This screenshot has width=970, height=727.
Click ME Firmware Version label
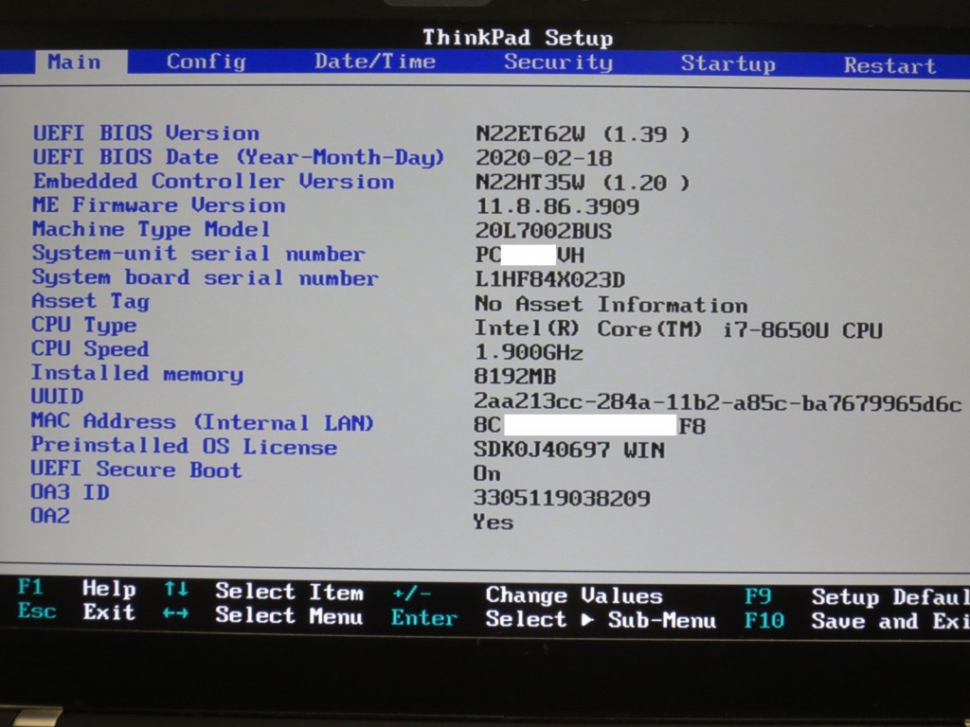tap(159, 204)
